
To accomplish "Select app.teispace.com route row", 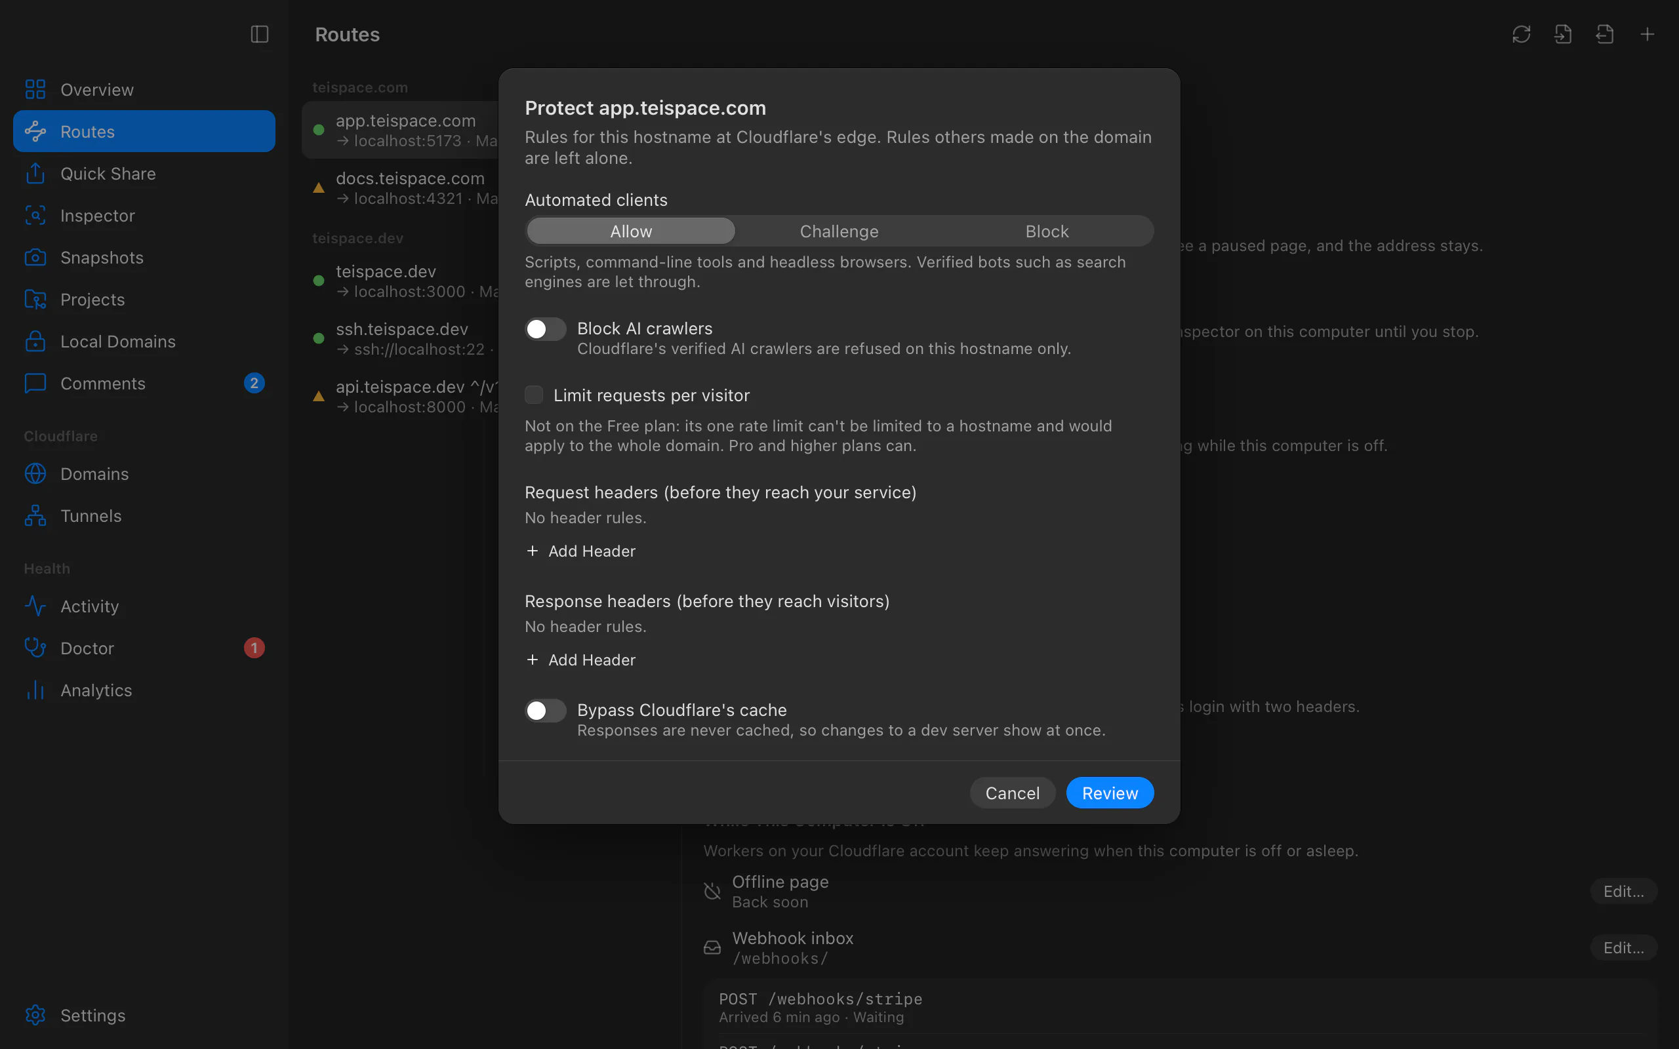I will (401, 130).
